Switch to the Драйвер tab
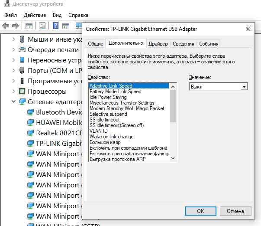 [158, 44]
